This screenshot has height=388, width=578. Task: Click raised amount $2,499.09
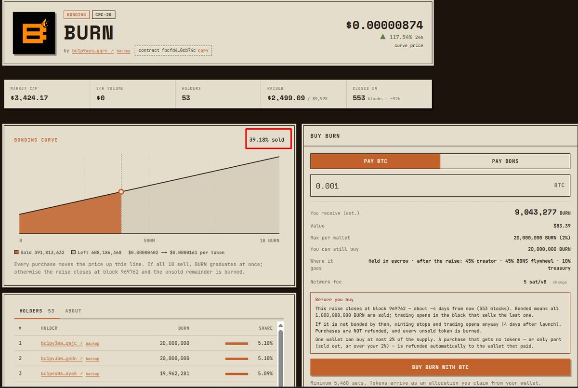[286, 98]
